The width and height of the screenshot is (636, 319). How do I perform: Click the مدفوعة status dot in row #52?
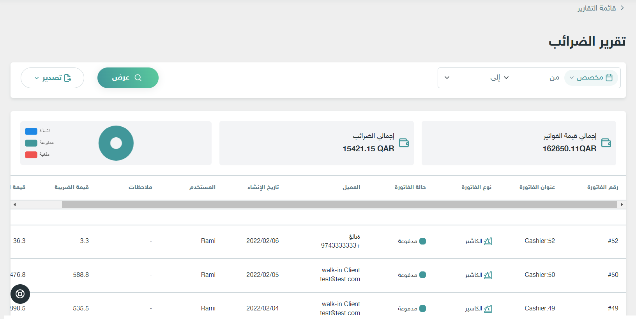click(422, 241)
